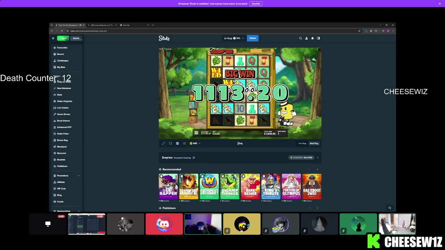The width and height of the screenshot is (445, 250).
Task: Open Chrome three-dot menu
Action: click(x=393, y=31)
